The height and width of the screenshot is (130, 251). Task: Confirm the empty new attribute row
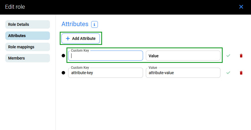point(228,56)
